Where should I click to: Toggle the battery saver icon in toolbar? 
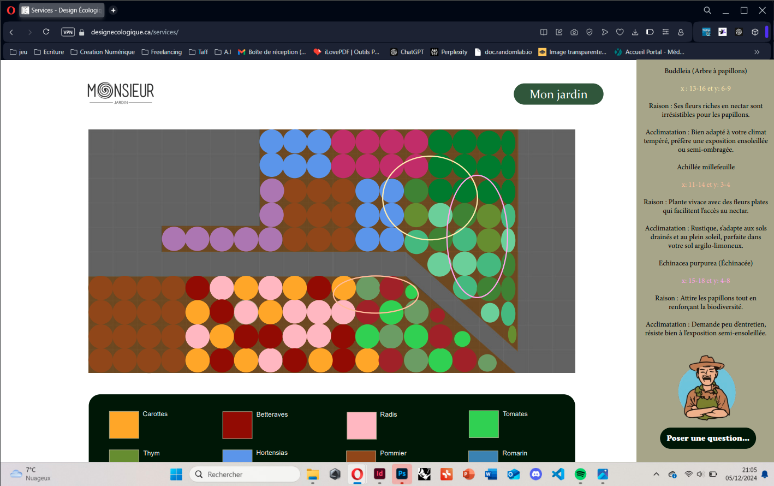click(x=650, y=32)
